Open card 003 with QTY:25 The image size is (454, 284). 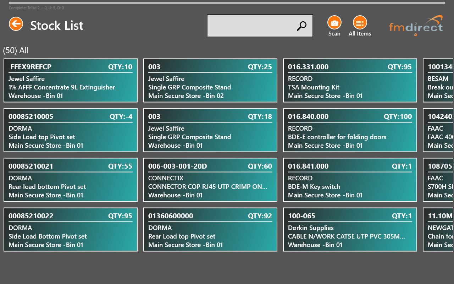coord(210,81)
